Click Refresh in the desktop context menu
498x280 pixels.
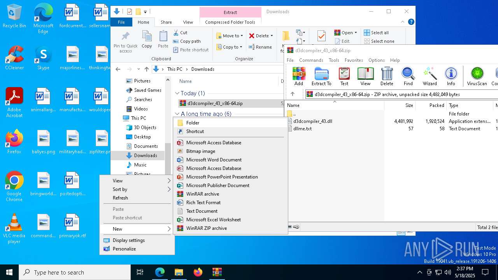pos(137,198)
